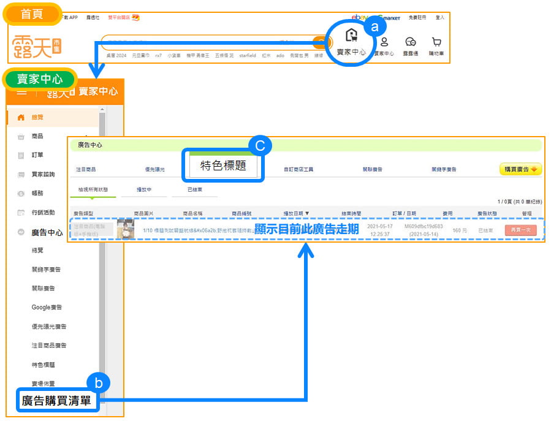Select 訂單 in the left sidebar

(x=37, y=155)
